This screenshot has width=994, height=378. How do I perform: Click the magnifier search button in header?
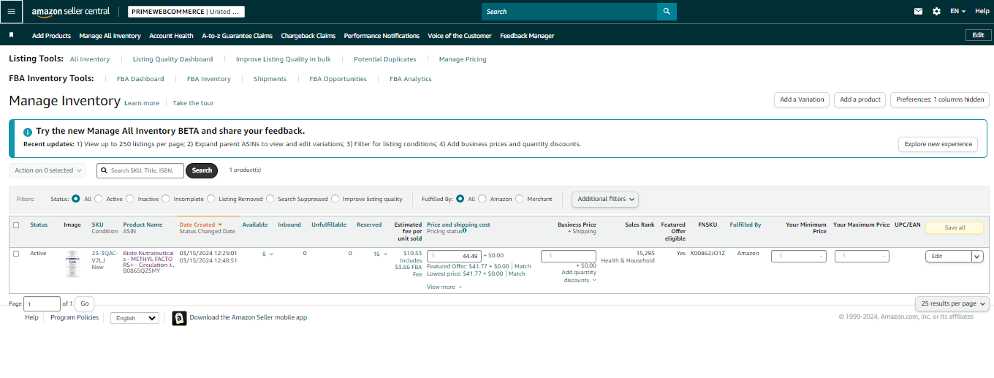pyautogui.click(x=667, y=12)
